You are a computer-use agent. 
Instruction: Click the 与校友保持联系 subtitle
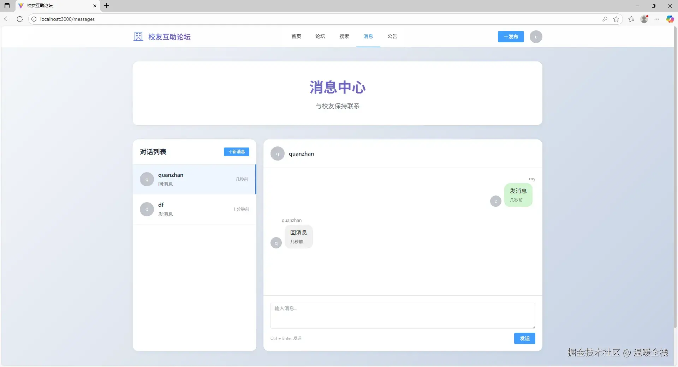(x=338, y=106)
